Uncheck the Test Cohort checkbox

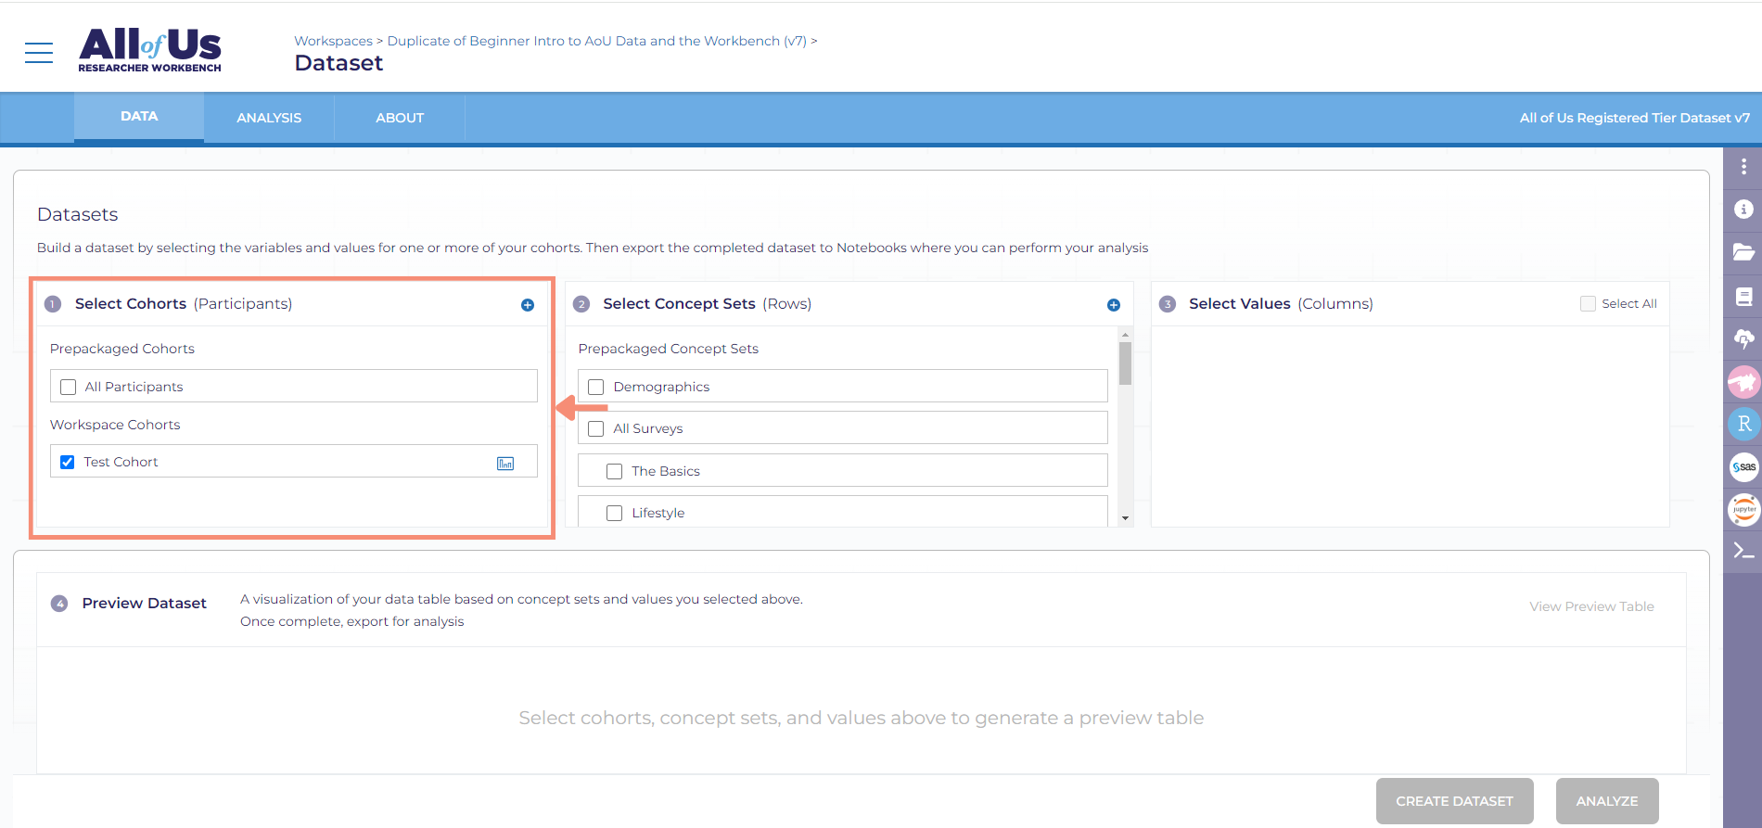tap(68, 462)
